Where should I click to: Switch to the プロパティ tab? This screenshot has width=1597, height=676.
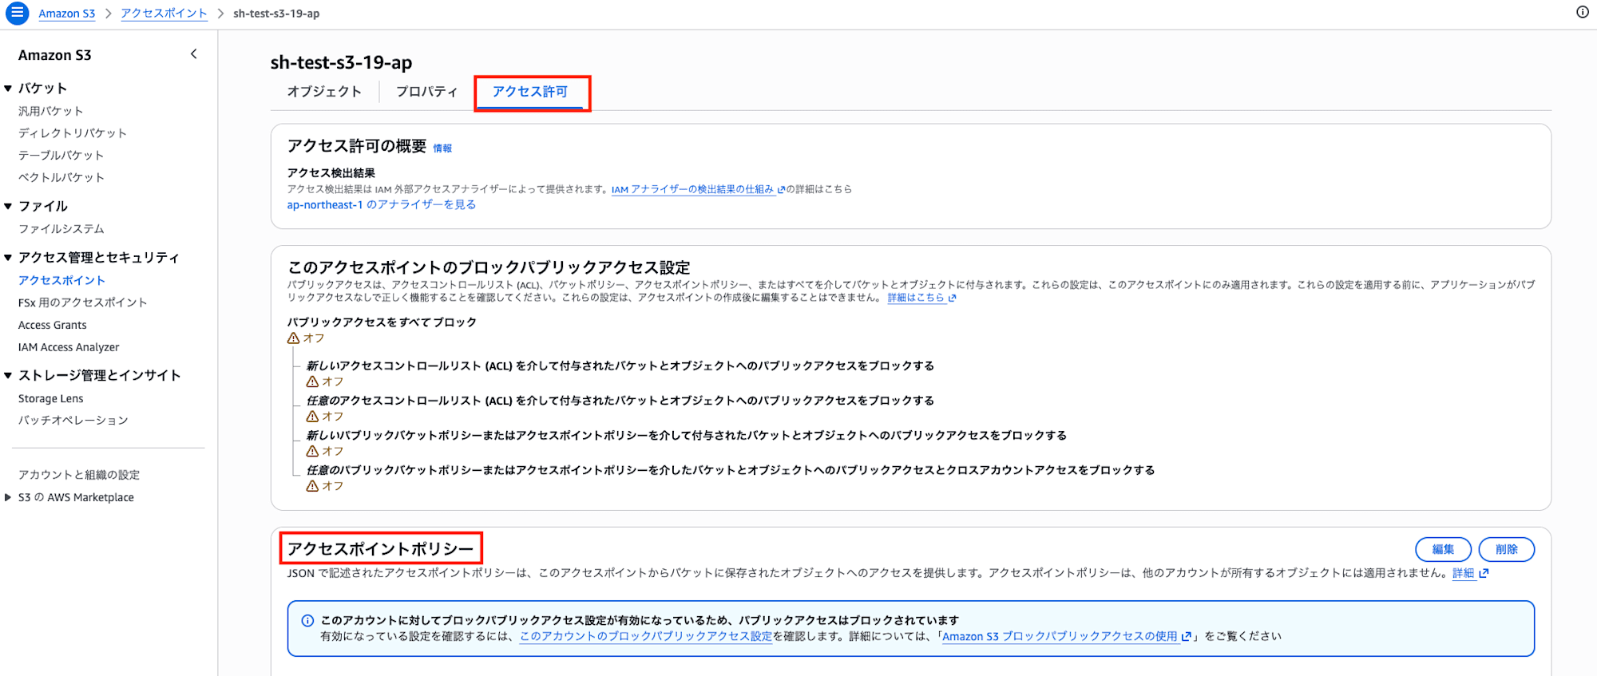[x=427, y=92]
